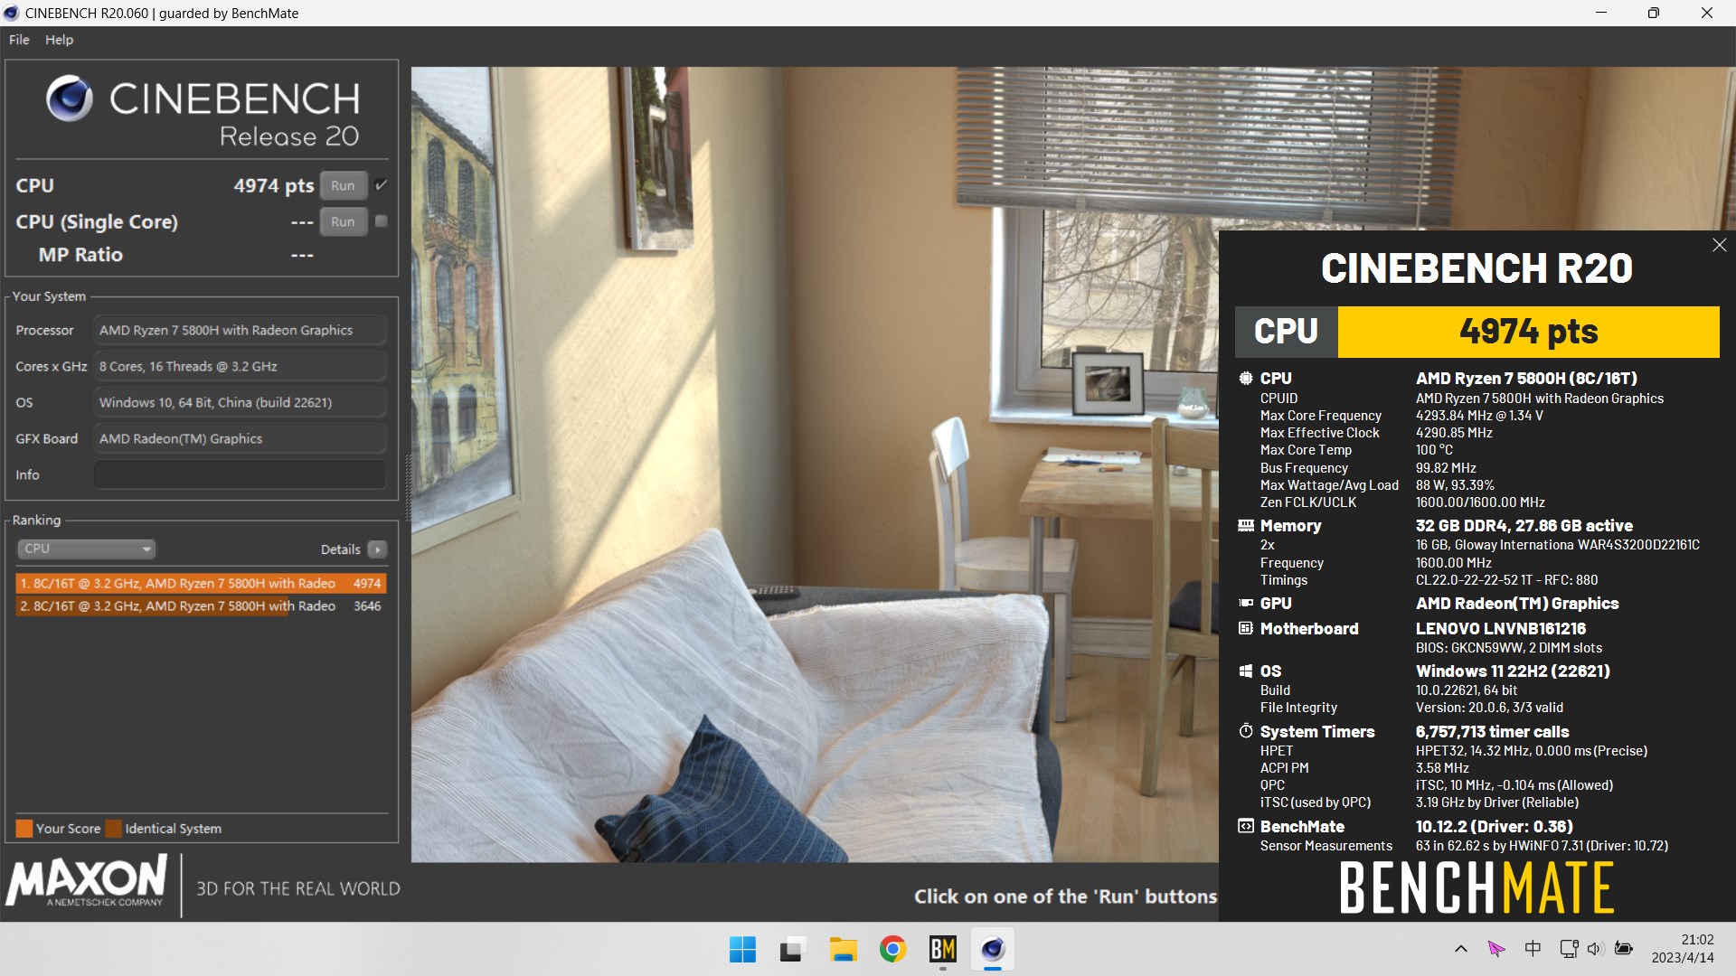This screenshot has width=1736, height=976.
Task: Click the Timings CL22.0-22-22-52 value
Action: pos(1506,580)
